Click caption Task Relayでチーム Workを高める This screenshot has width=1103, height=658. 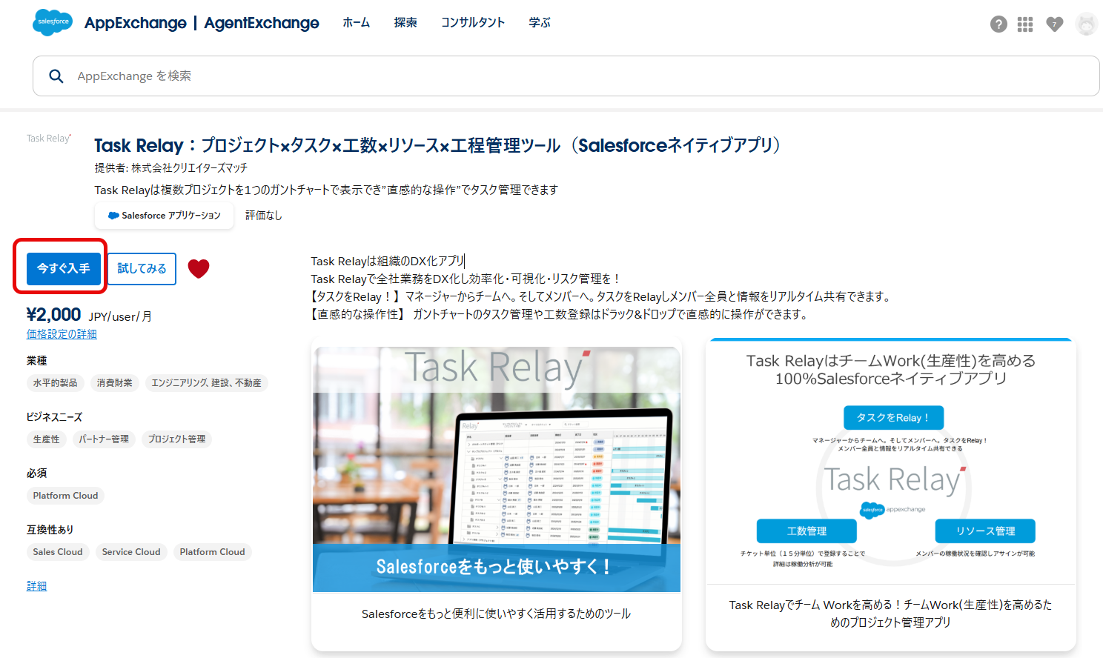[x=891, y=614]
